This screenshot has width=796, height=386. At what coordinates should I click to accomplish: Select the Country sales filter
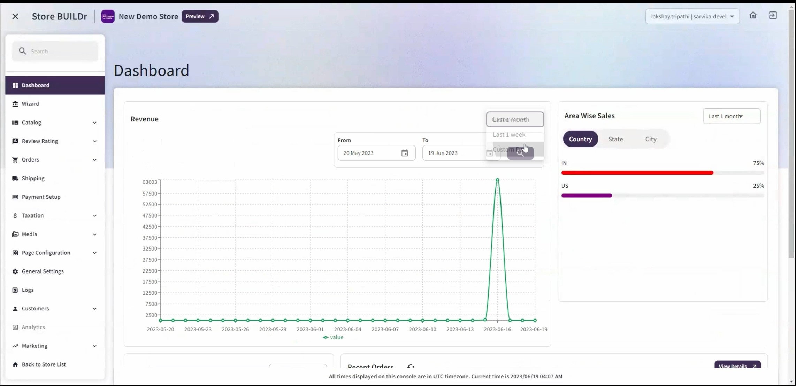click(x=580, y=139)
